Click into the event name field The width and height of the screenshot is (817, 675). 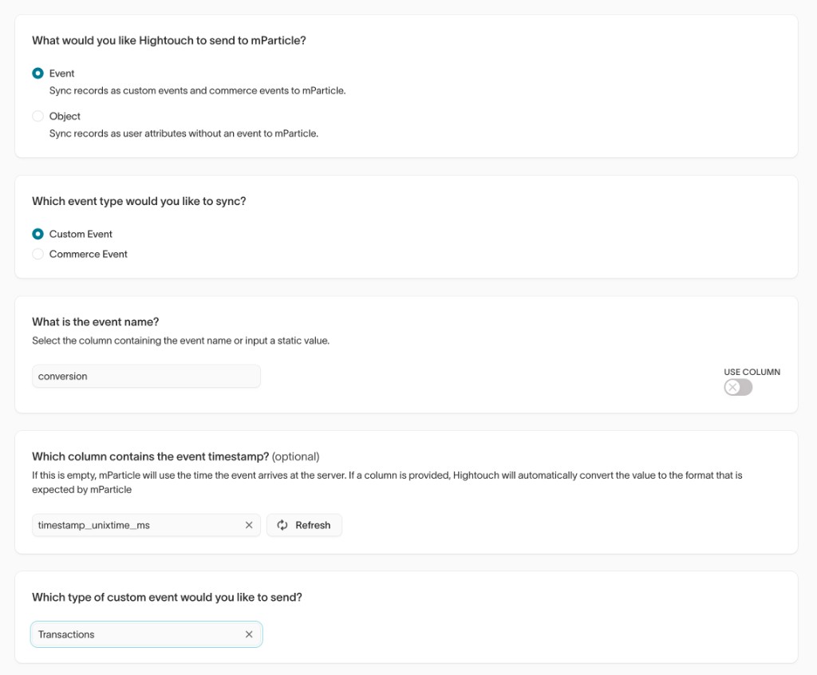coord(146,377)
